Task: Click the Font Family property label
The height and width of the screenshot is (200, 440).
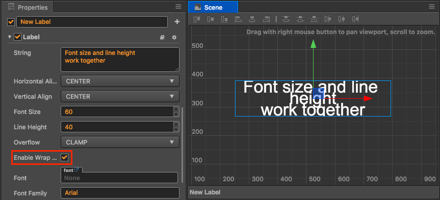Action: tap(30, 193)
